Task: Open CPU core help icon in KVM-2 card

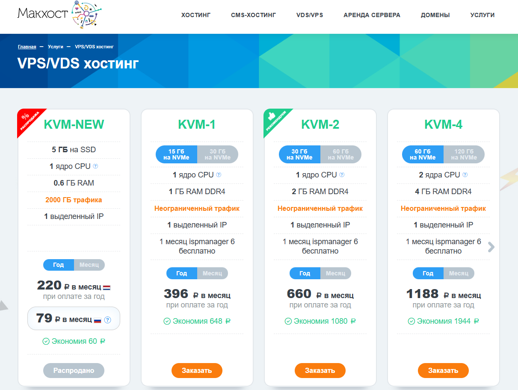Action: click(342, 175)
